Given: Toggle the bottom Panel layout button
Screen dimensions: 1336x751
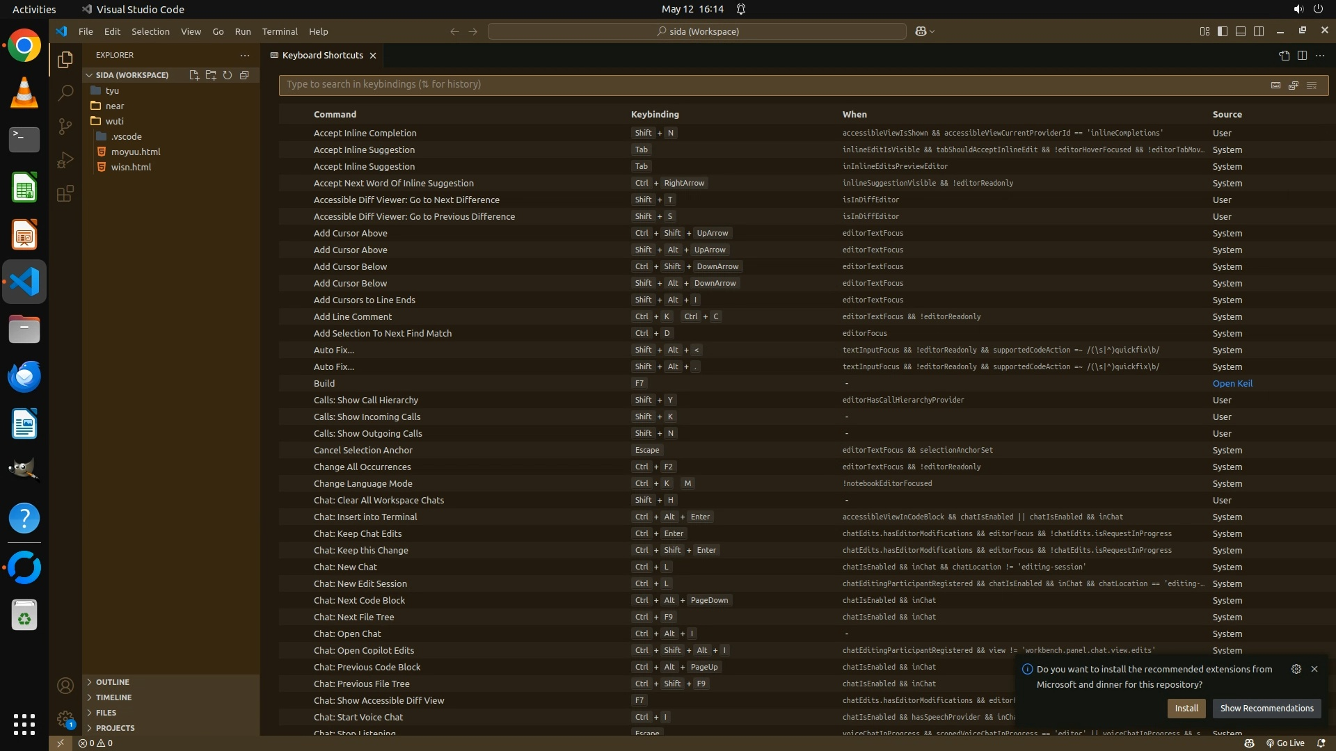Looking at the screenshot, I should coord(1241,31).
